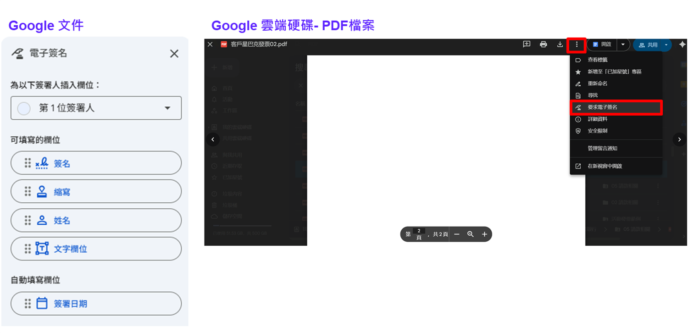Choose 要求電子簽名 menu entry

(x=616, y=107)
